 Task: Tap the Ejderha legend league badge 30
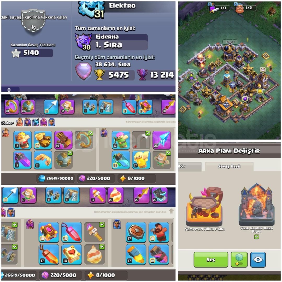coord(84,42)
